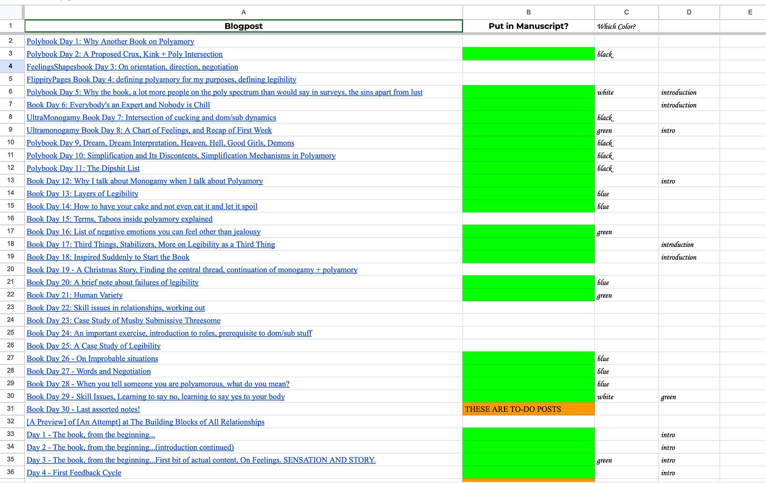766x483 pixels.
Task: Open Book Day 27 - Words and Negotiation link
Action: point(89,371)
